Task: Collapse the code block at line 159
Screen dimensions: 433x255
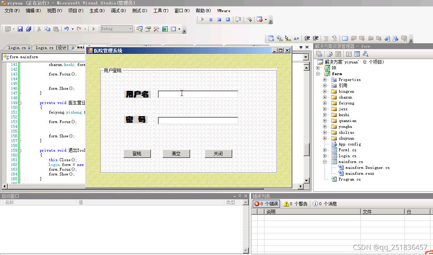Action: (x=20, y=151)
